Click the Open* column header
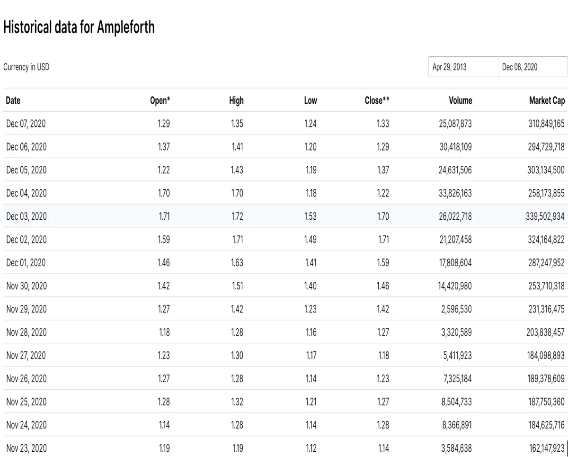The height and width of the screenshot is (457, 568). 161,100
